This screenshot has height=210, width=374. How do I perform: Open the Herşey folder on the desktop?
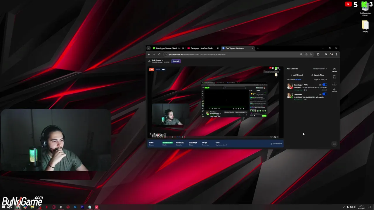(x=365, y=26)
